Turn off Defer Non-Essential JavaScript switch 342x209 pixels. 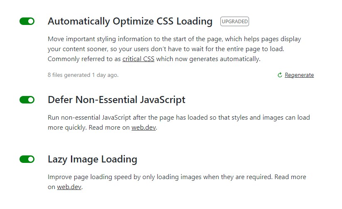pyautogui.click(x=27, y=100)
